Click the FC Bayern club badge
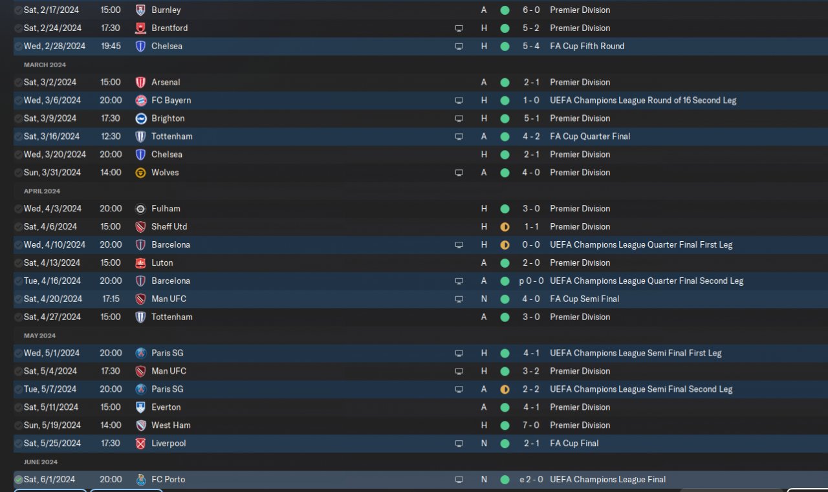 click(x=140, y=100)
